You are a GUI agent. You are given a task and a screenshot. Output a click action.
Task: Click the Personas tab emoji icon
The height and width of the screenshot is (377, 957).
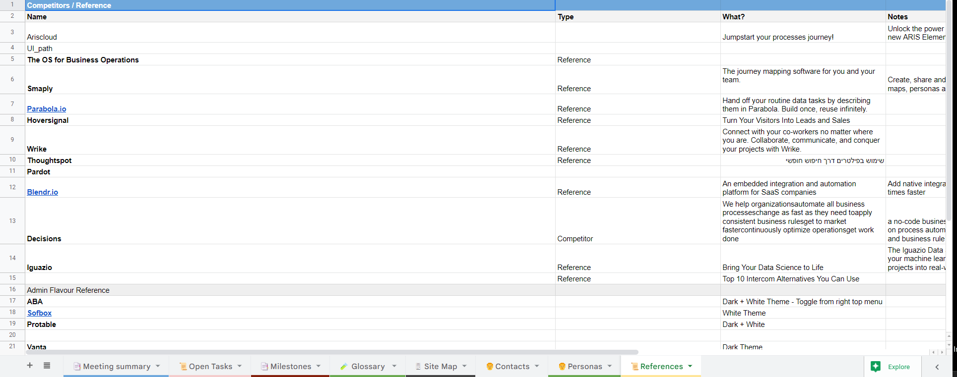562,367
